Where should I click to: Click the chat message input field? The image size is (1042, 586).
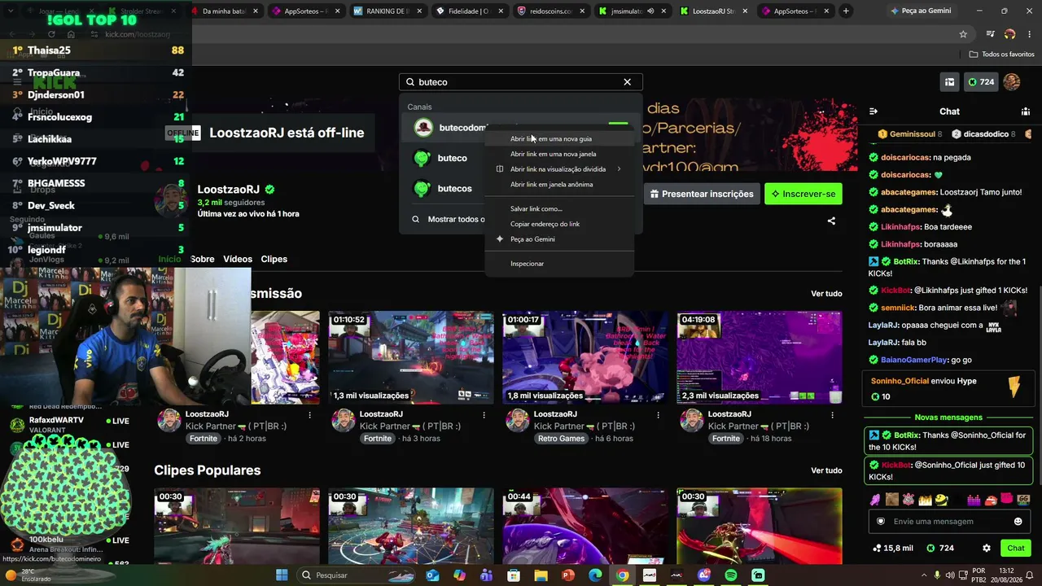tap(948, 522)
